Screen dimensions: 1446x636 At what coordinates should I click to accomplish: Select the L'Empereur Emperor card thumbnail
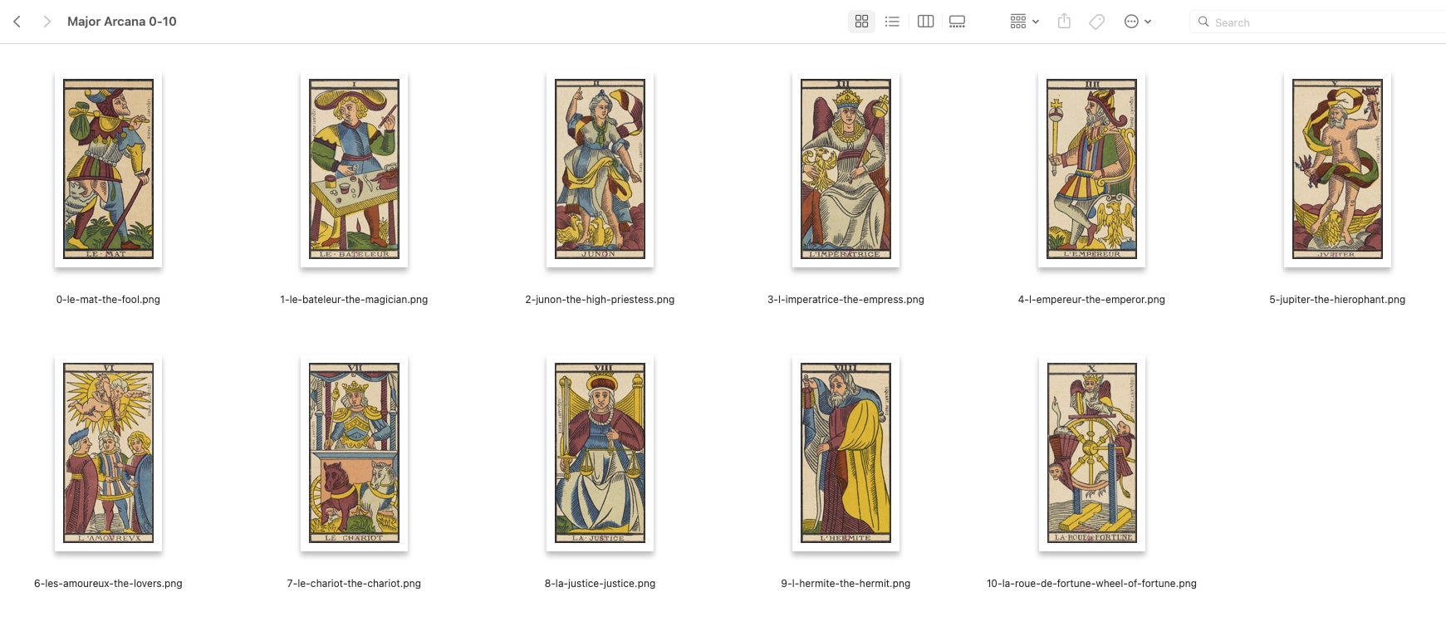(1091, 169)
